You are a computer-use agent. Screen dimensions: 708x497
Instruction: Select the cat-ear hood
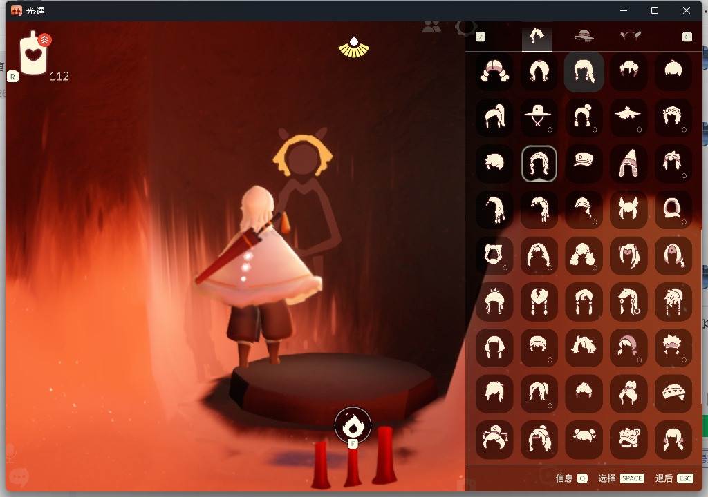(494, 255)
